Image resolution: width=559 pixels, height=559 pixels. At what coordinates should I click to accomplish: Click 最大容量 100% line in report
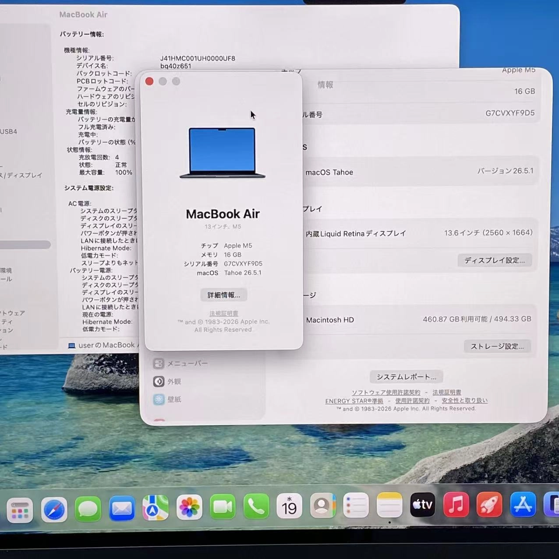tap(106, 173)
